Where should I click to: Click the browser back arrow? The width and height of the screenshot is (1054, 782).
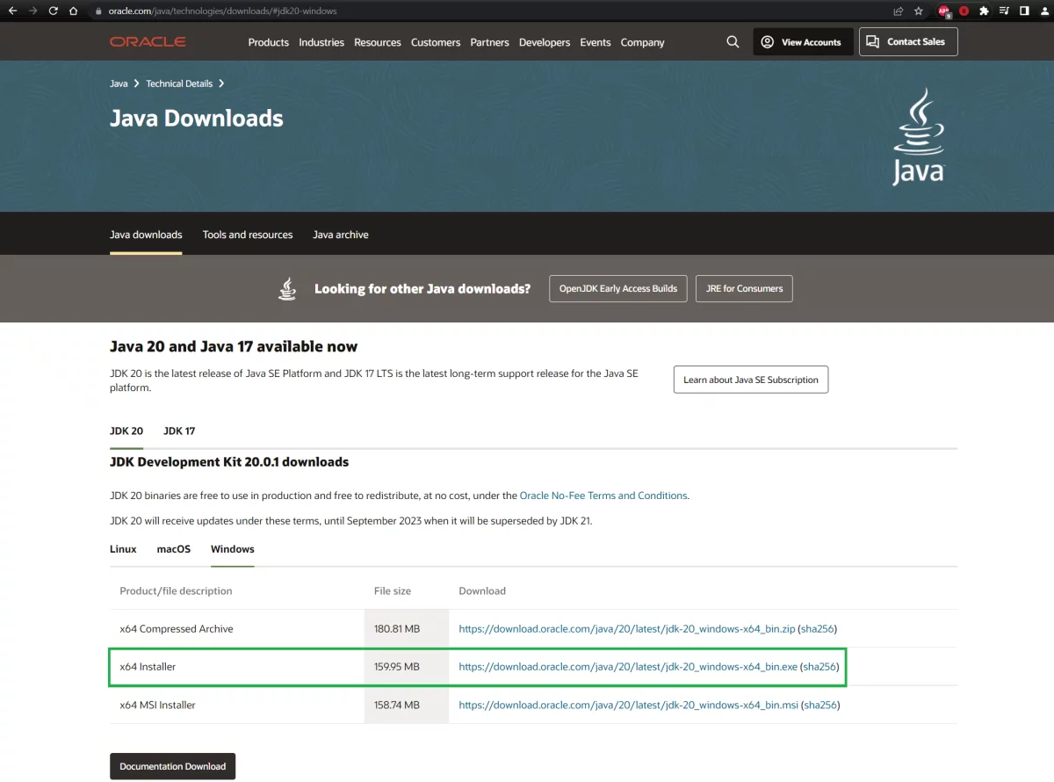pos(12,11)
